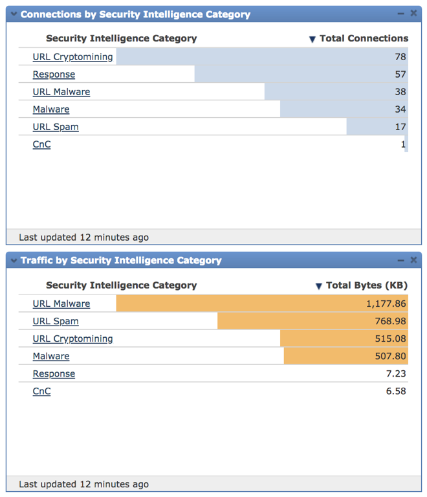Open URL Spam in the Traffic widget

(x=56, y=321)
